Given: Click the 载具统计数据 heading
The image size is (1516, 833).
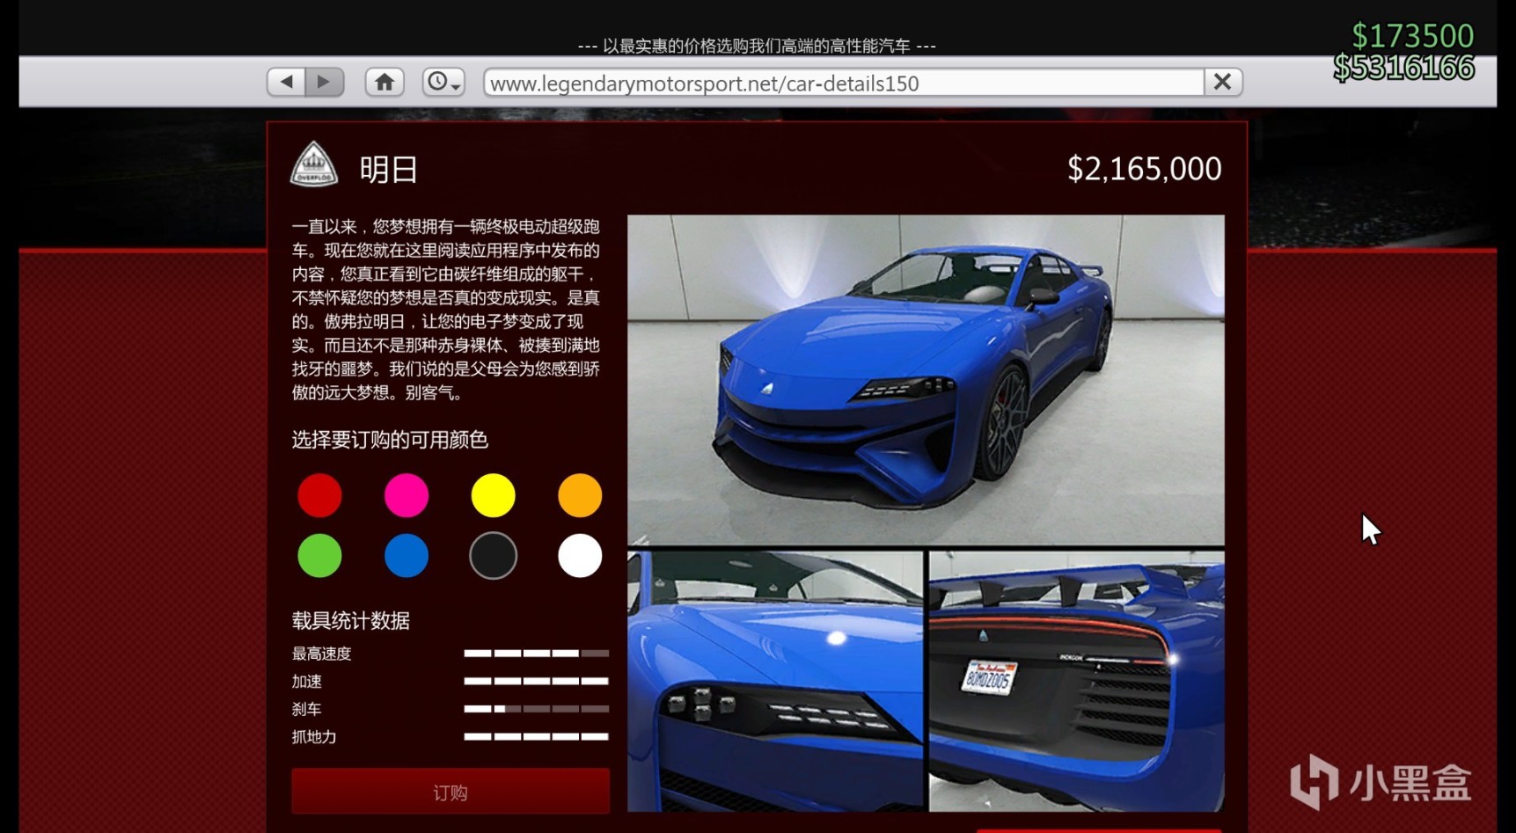Looking at the screenshot, I should coord(351,621).
